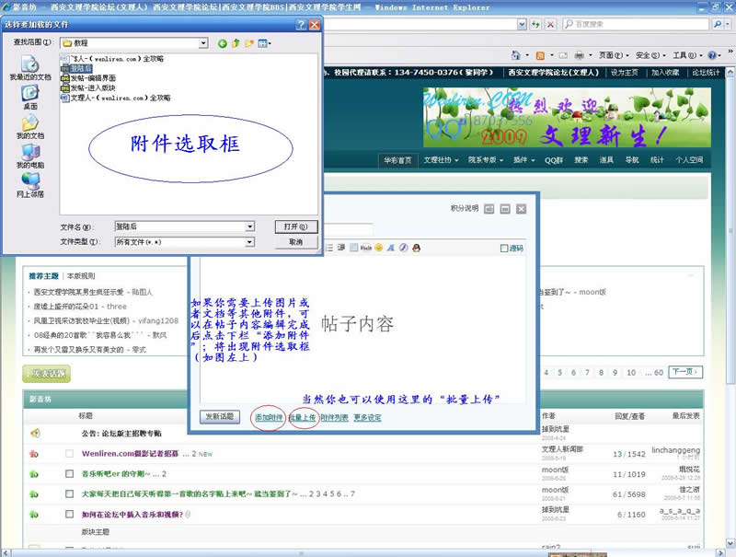Expand 文件名 combo box dropdown
The image size is (736, 557).
click(250, 226)
